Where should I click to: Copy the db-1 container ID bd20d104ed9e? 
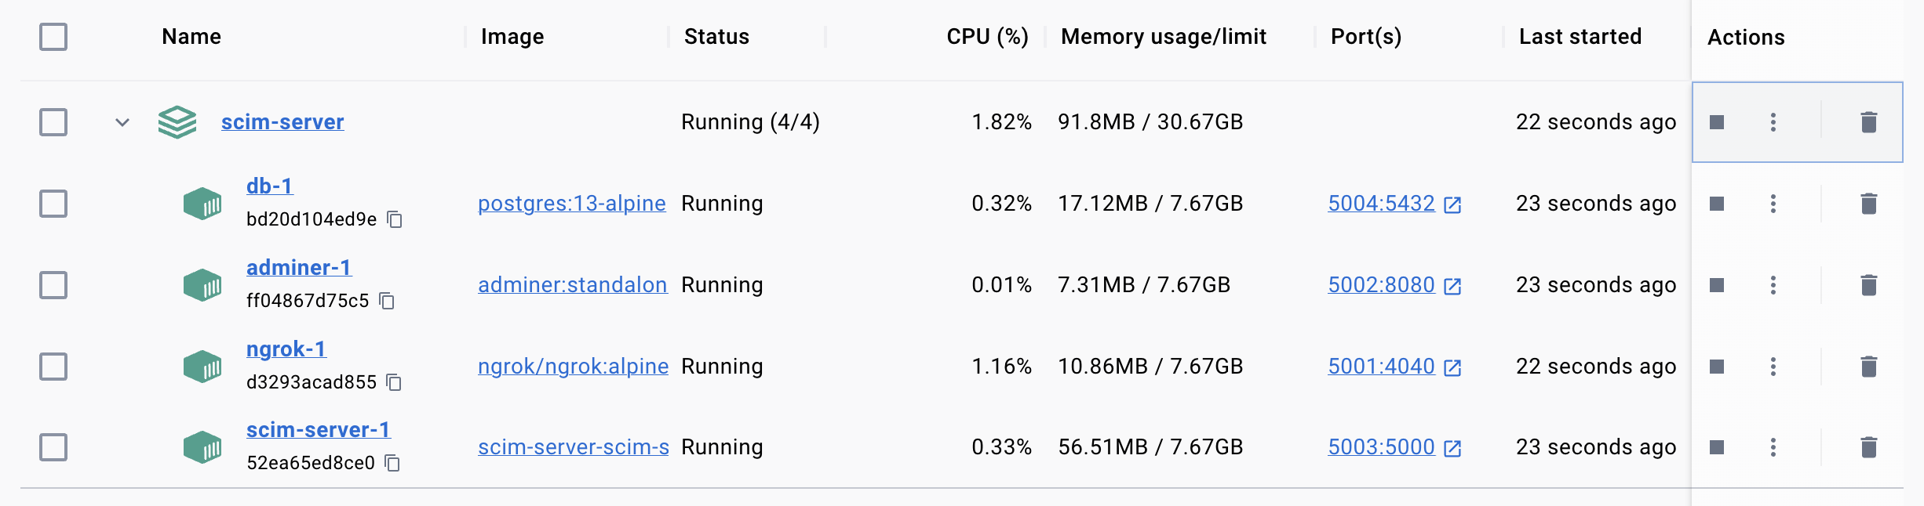[x=395, y=220]
